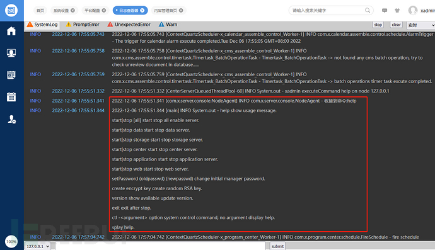This screenshot has width=435, height=250.
Task: Switch to the 日志查看器 tab
Action: (129, 10)
